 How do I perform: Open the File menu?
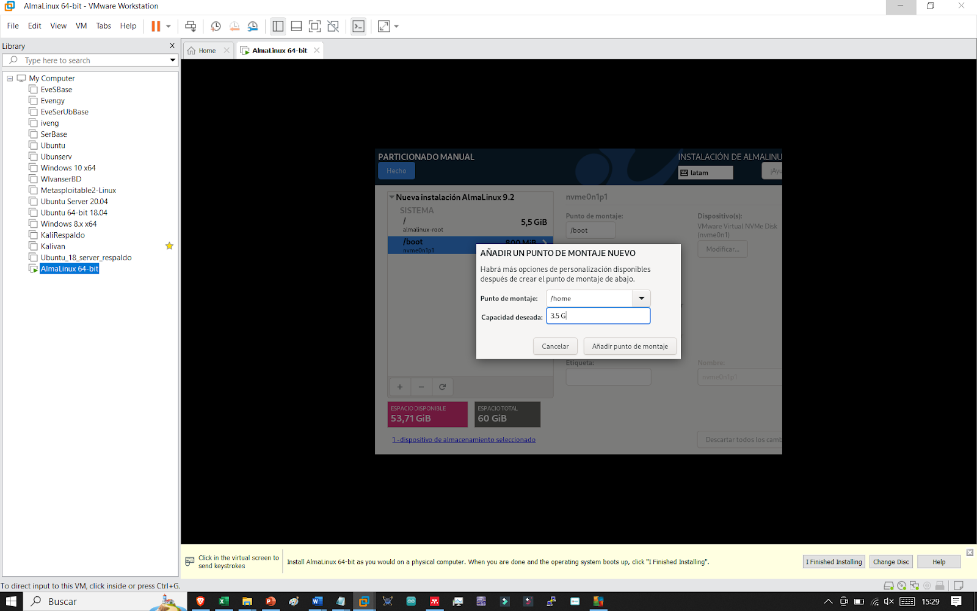click(x=13, y=26)
